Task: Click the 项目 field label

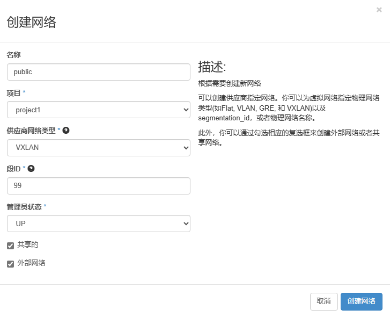Action: coord(13,93)
